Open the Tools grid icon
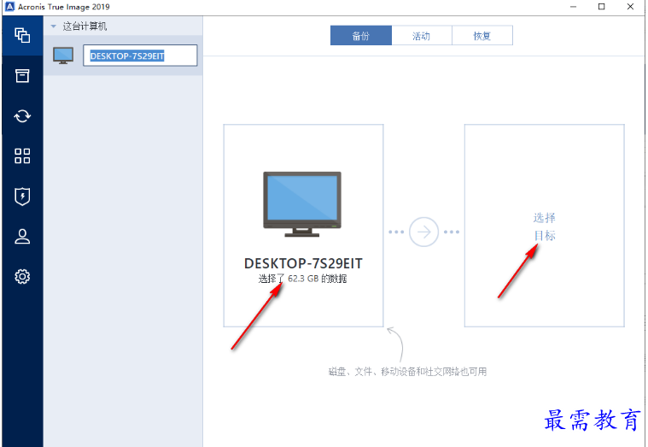 pyautogui.click(x=22, y=156)
